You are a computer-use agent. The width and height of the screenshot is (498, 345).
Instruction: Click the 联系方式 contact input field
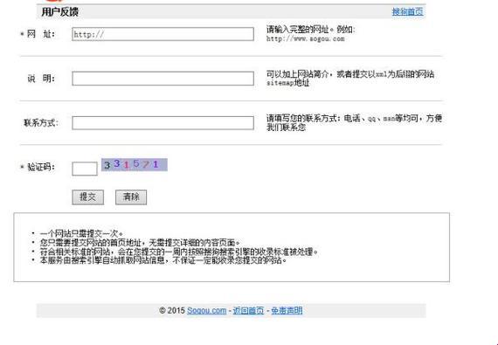pyautogui.click(x=163, y=123)
